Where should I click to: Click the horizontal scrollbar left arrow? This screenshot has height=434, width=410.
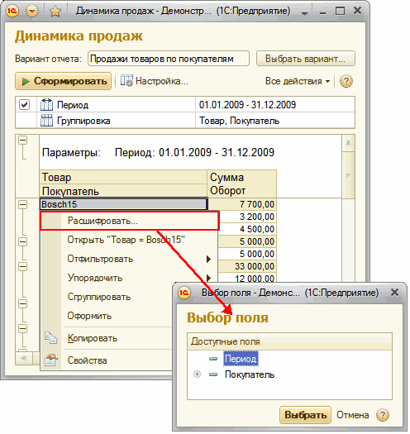coord(24,358)
